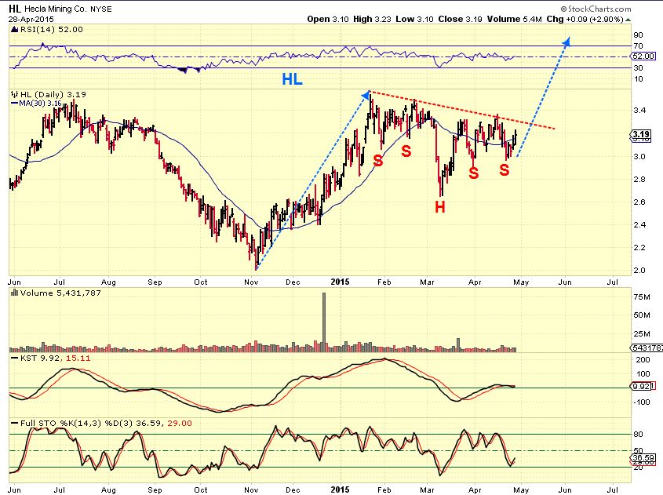Click the 3.4 price axis label
663x495 pixels.
pos(639,111)
